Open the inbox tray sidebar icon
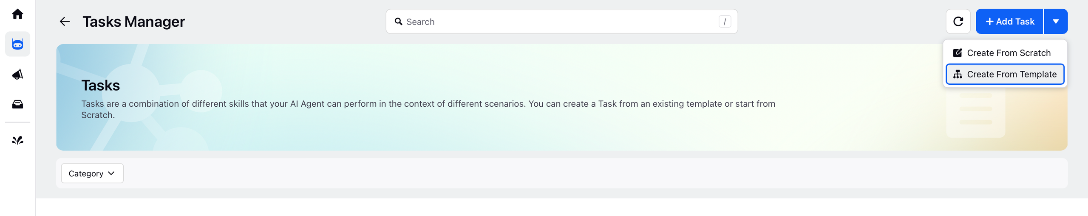 (17, 104)
